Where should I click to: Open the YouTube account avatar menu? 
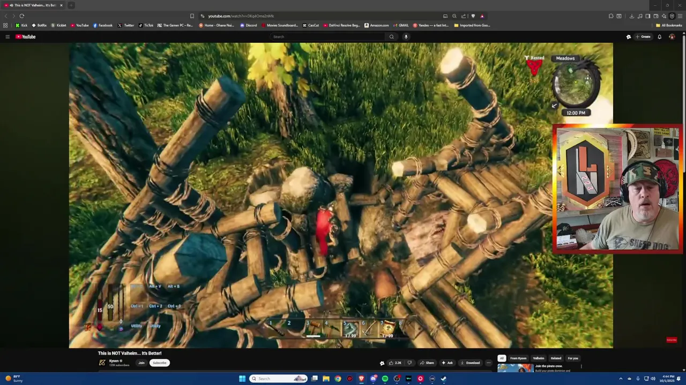tap(672, 37)
